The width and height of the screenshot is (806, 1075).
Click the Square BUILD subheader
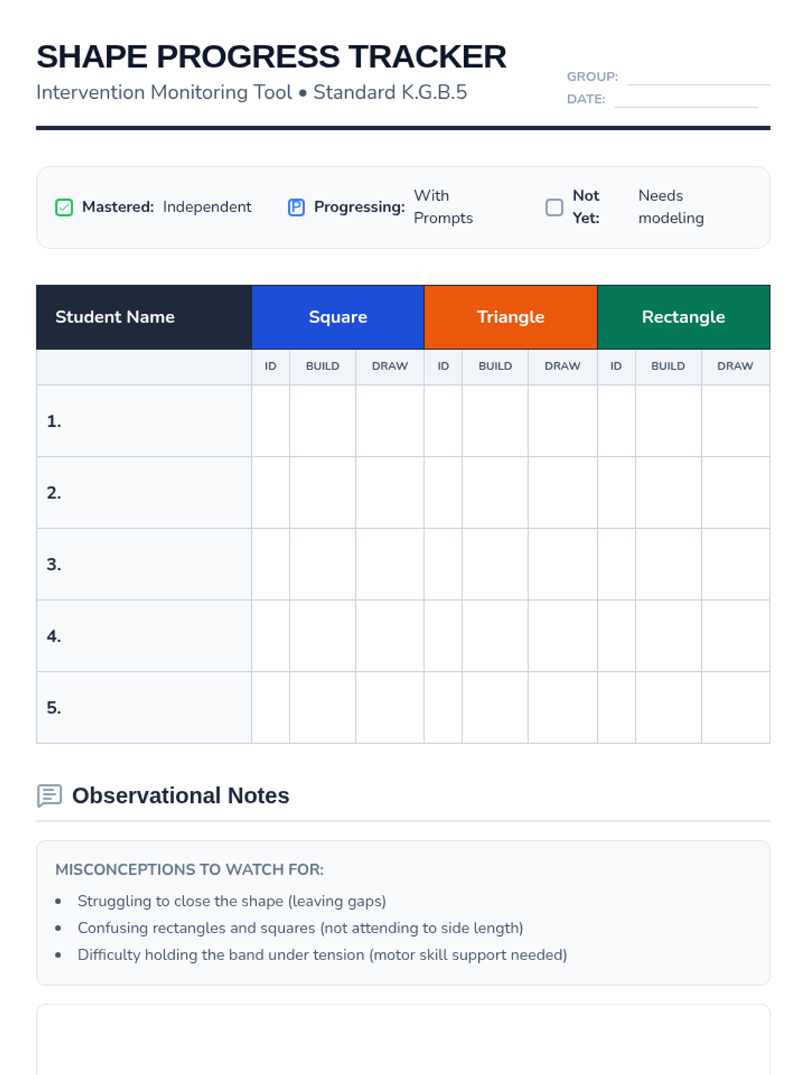(322, 366)
